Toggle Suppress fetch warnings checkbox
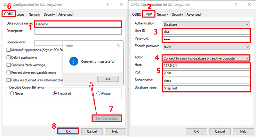The image size is (256, 137). [x=8, y=65]
